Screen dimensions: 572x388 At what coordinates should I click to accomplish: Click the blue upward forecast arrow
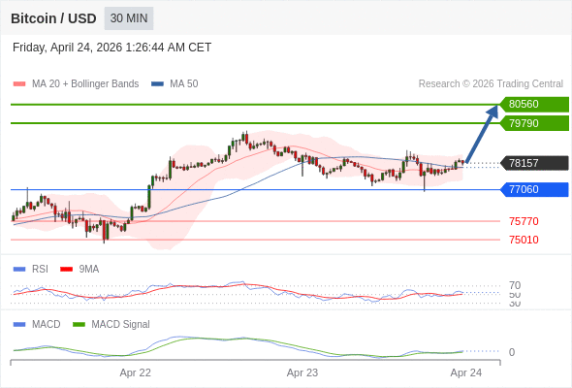click(x=483, y=134)
